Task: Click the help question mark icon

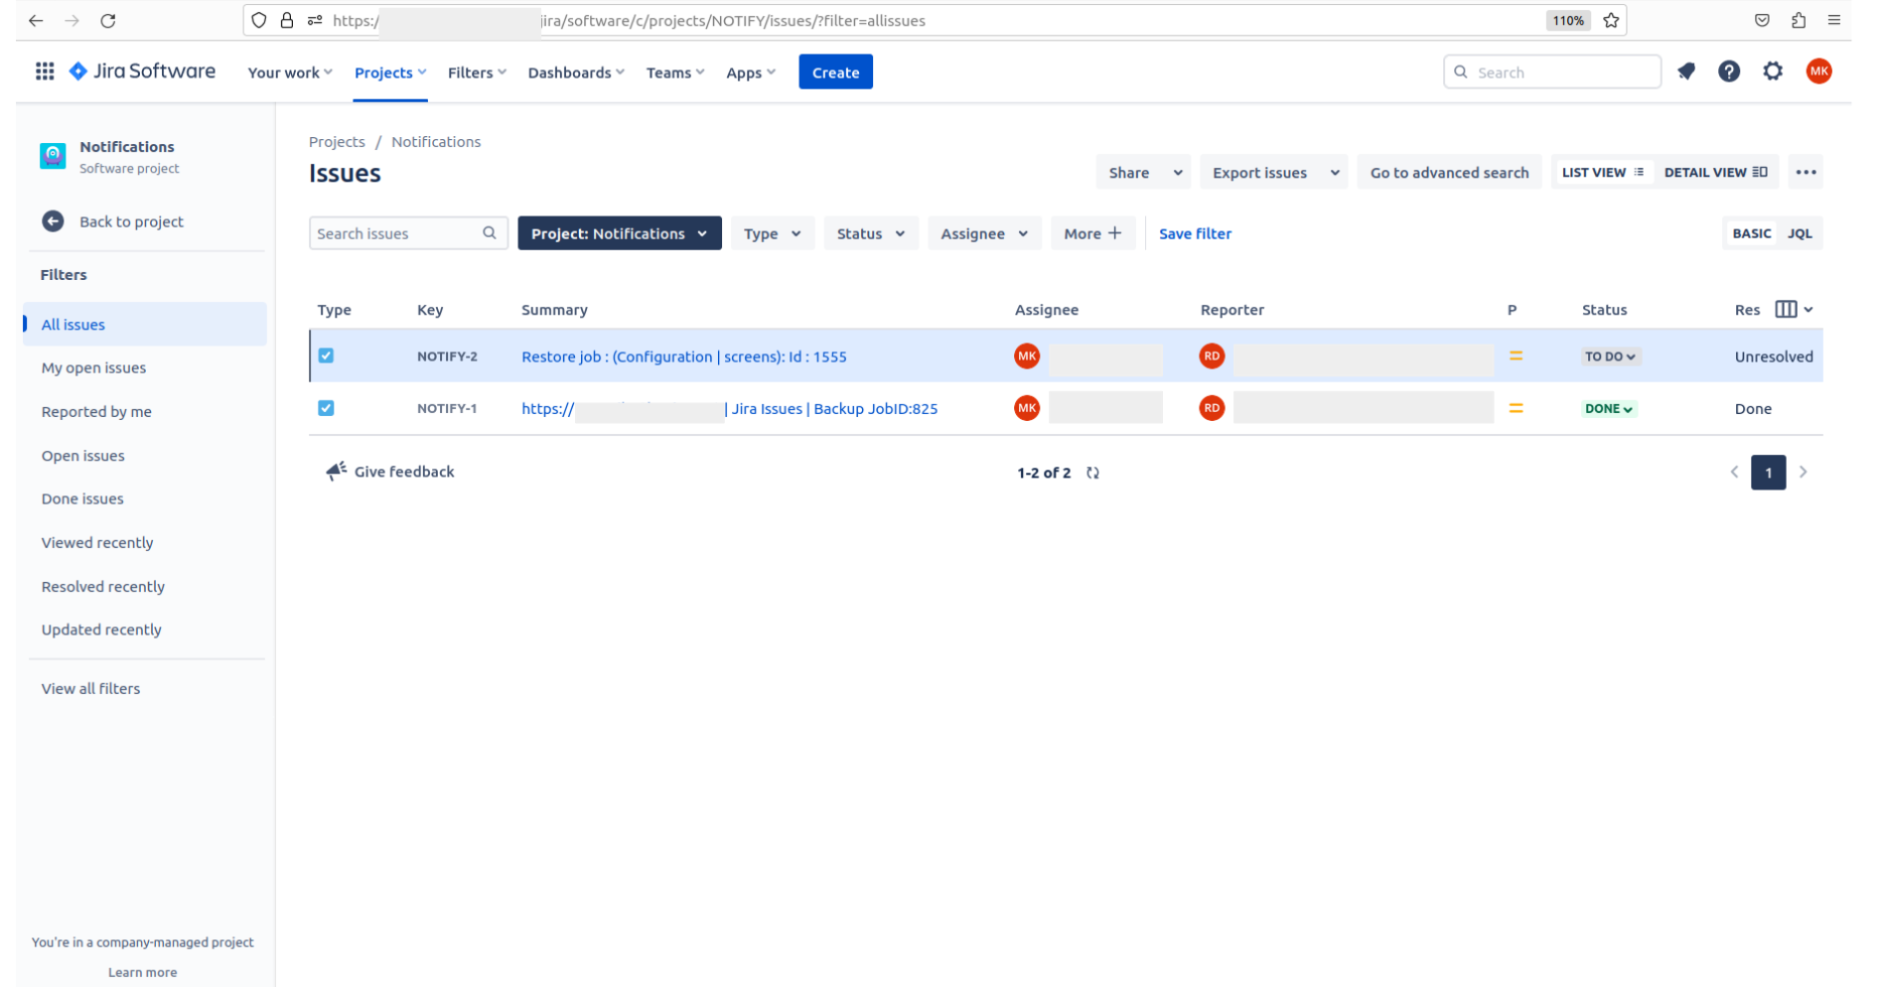Action: pos(1728,71)
